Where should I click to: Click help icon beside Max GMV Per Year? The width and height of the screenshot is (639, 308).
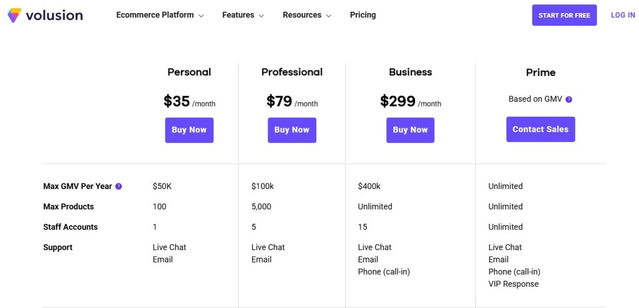coord(119,186)
